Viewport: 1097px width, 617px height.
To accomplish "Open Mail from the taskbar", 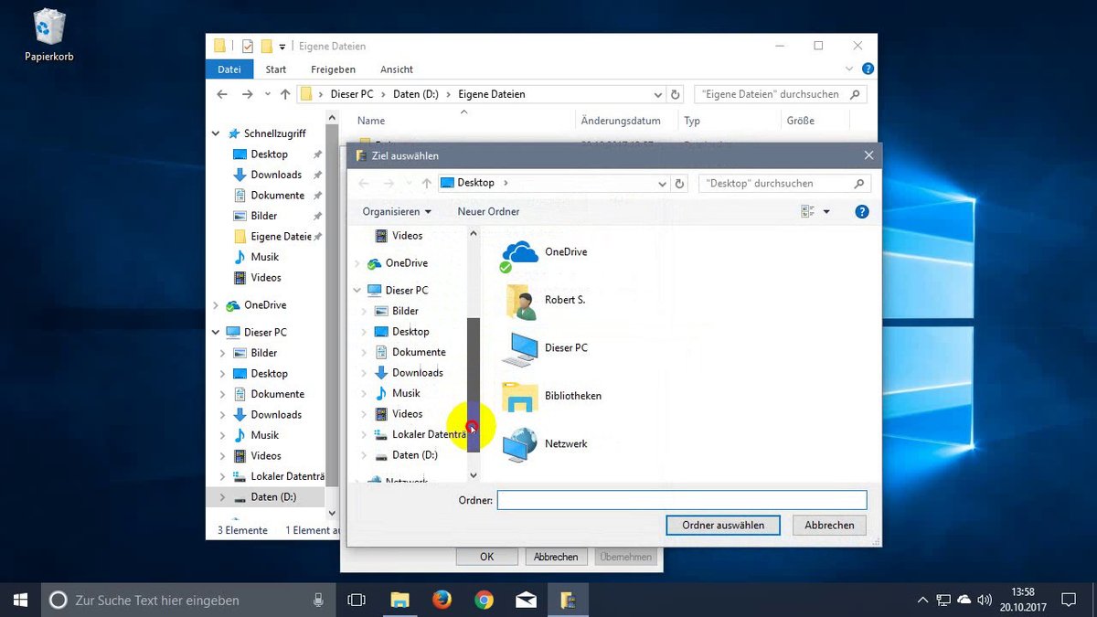I will pyautogui.click(x=526, y=600).
